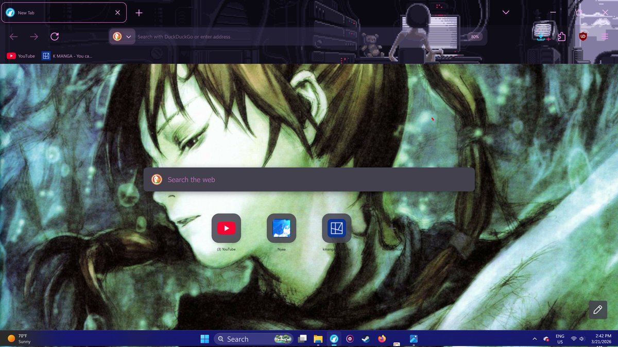The height and width of the screenshot is (347, 618).
Task: Open the browser hamburger menu
Action: [x=605, y=37]
